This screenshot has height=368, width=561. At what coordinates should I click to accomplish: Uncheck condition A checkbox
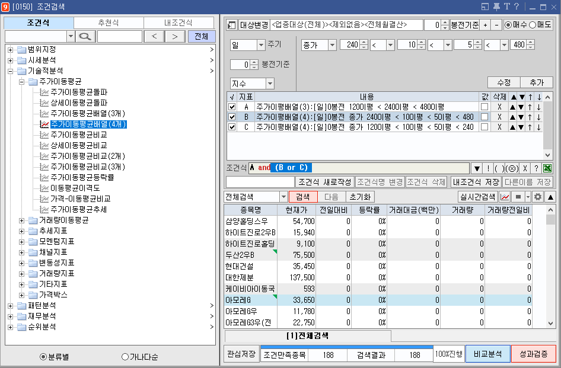click(232, 107)
